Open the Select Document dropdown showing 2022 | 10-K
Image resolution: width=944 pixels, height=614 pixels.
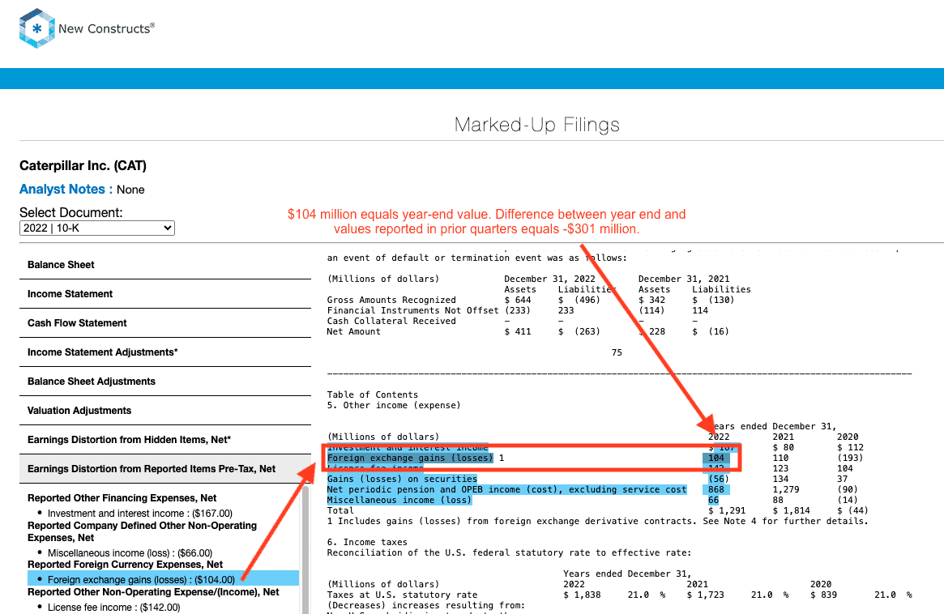coord(97,228)
